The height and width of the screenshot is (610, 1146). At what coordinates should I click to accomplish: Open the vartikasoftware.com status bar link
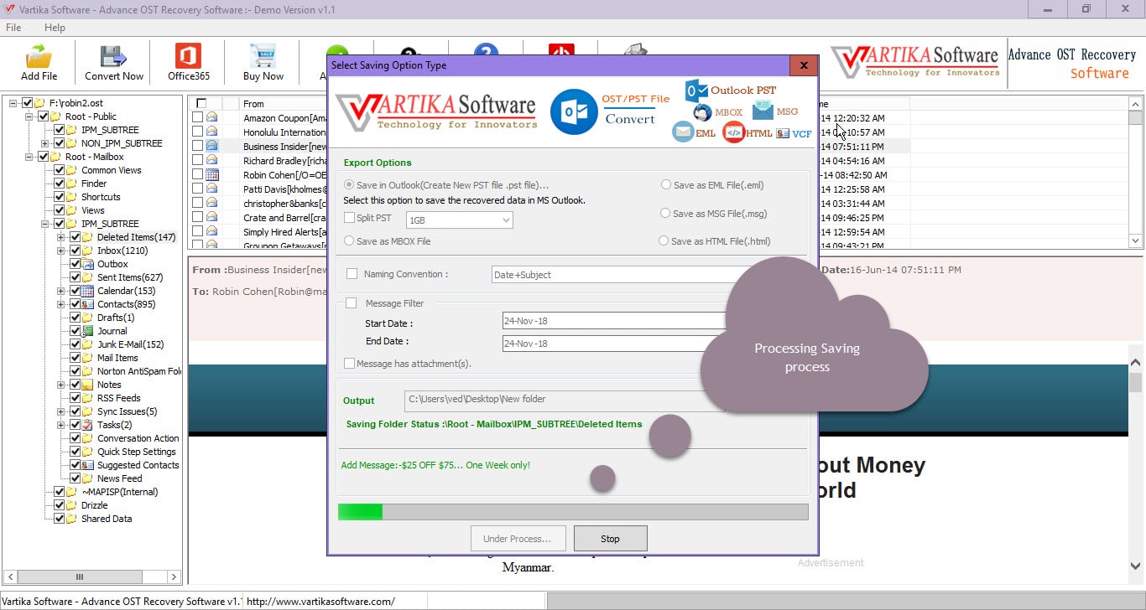pyautogui.click(x=320, y=602)
